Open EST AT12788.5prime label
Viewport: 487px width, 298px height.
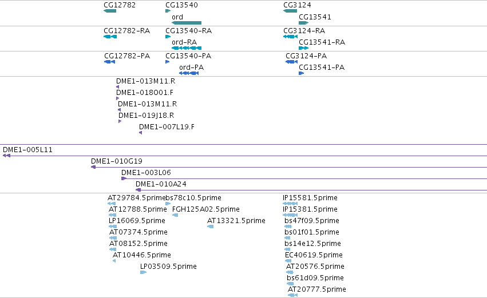tap(138, 209)
